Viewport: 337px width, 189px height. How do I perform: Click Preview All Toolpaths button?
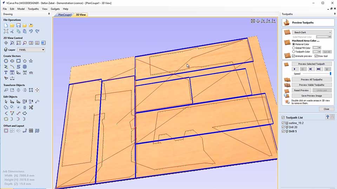click(x=311, y=79)
